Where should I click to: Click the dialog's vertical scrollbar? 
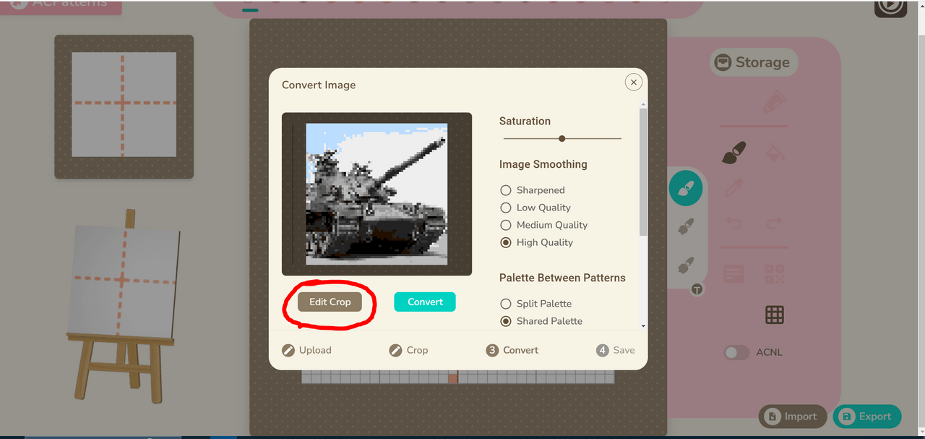643,171
